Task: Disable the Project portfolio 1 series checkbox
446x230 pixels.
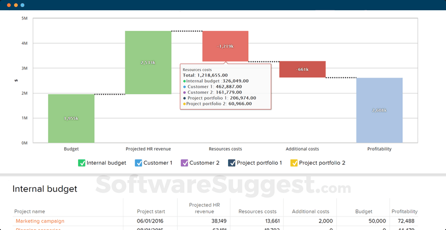Action: click(232, 163)
